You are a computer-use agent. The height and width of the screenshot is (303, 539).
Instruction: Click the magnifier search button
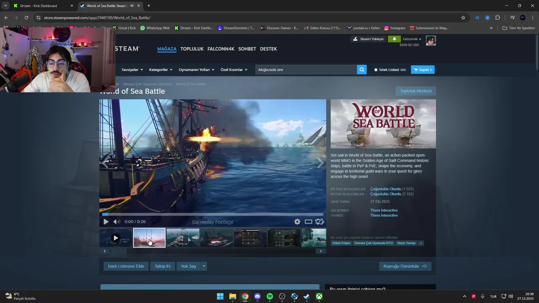tap(362, 70)
